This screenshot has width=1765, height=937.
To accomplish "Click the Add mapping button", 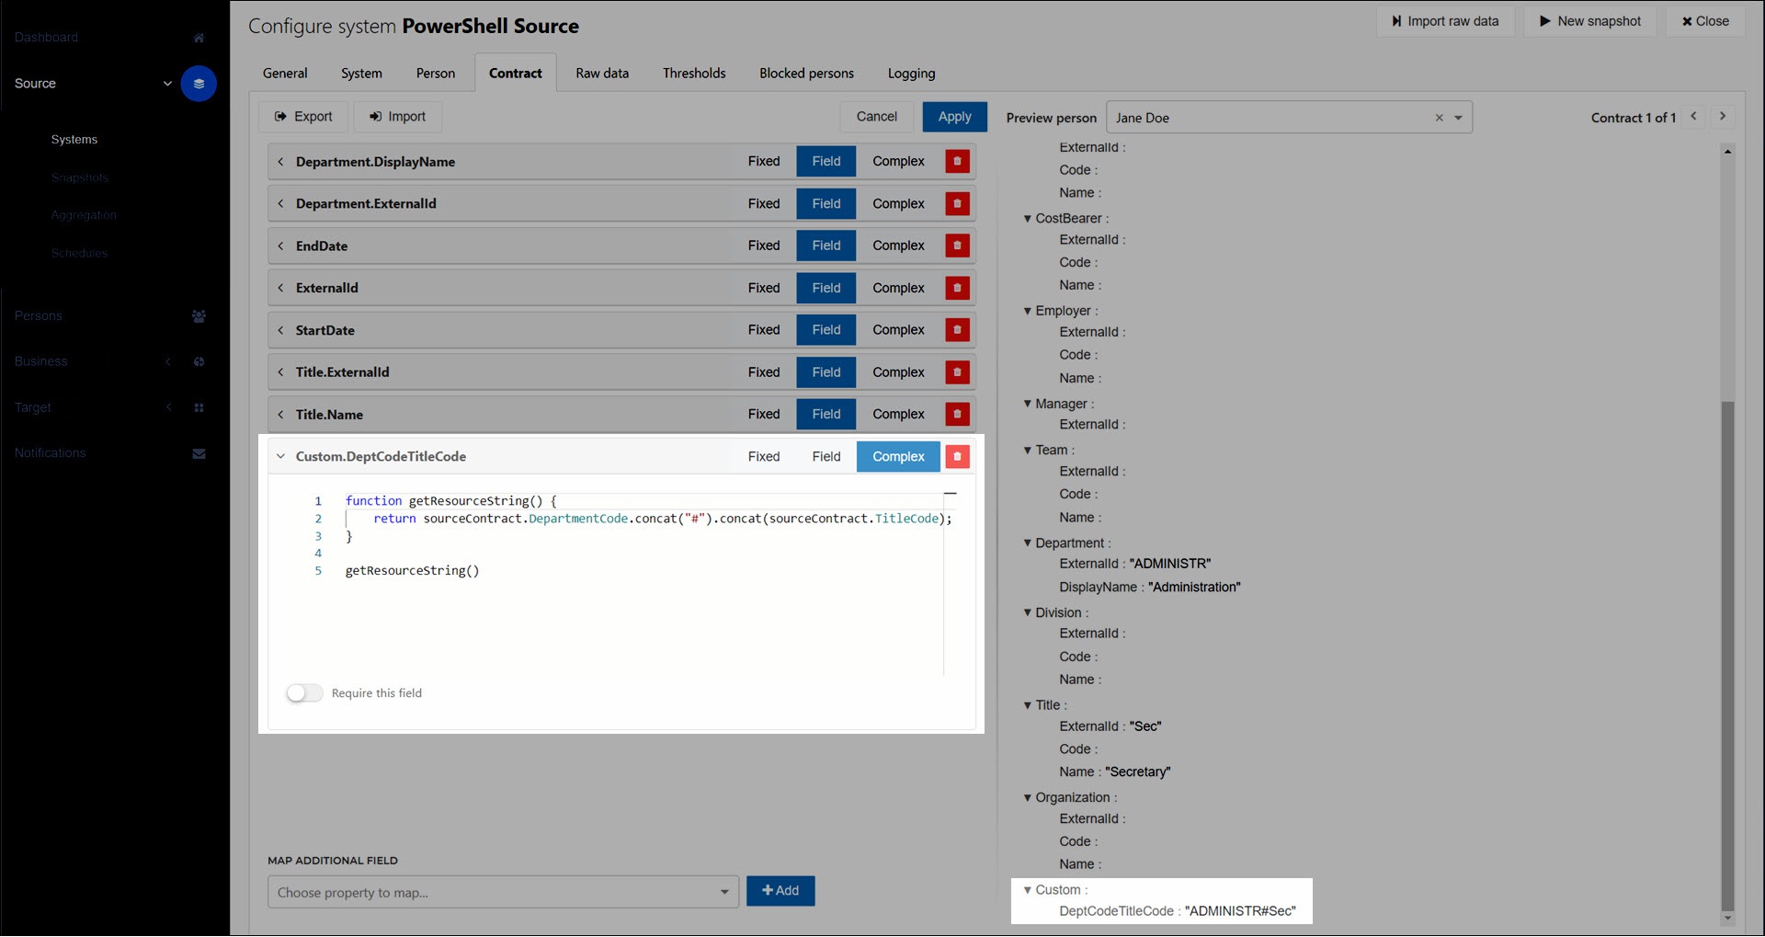I will (780, 892).
